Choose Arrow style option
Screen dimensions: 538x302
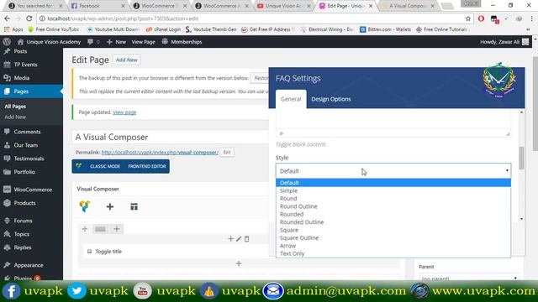click(393, 246)
